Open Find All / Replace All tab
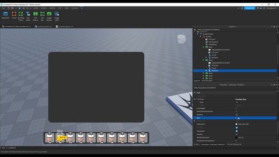This screenshot has width=279, height=157. (234, 144)
